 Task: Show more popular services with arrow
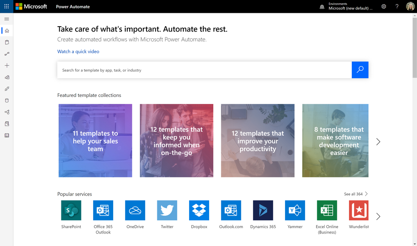click(x=378, y=216)
